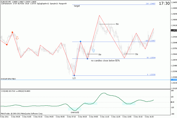177x118 pixels.
Task: Click the '0 1.33330' fib level label
Action: click(151, 75)
